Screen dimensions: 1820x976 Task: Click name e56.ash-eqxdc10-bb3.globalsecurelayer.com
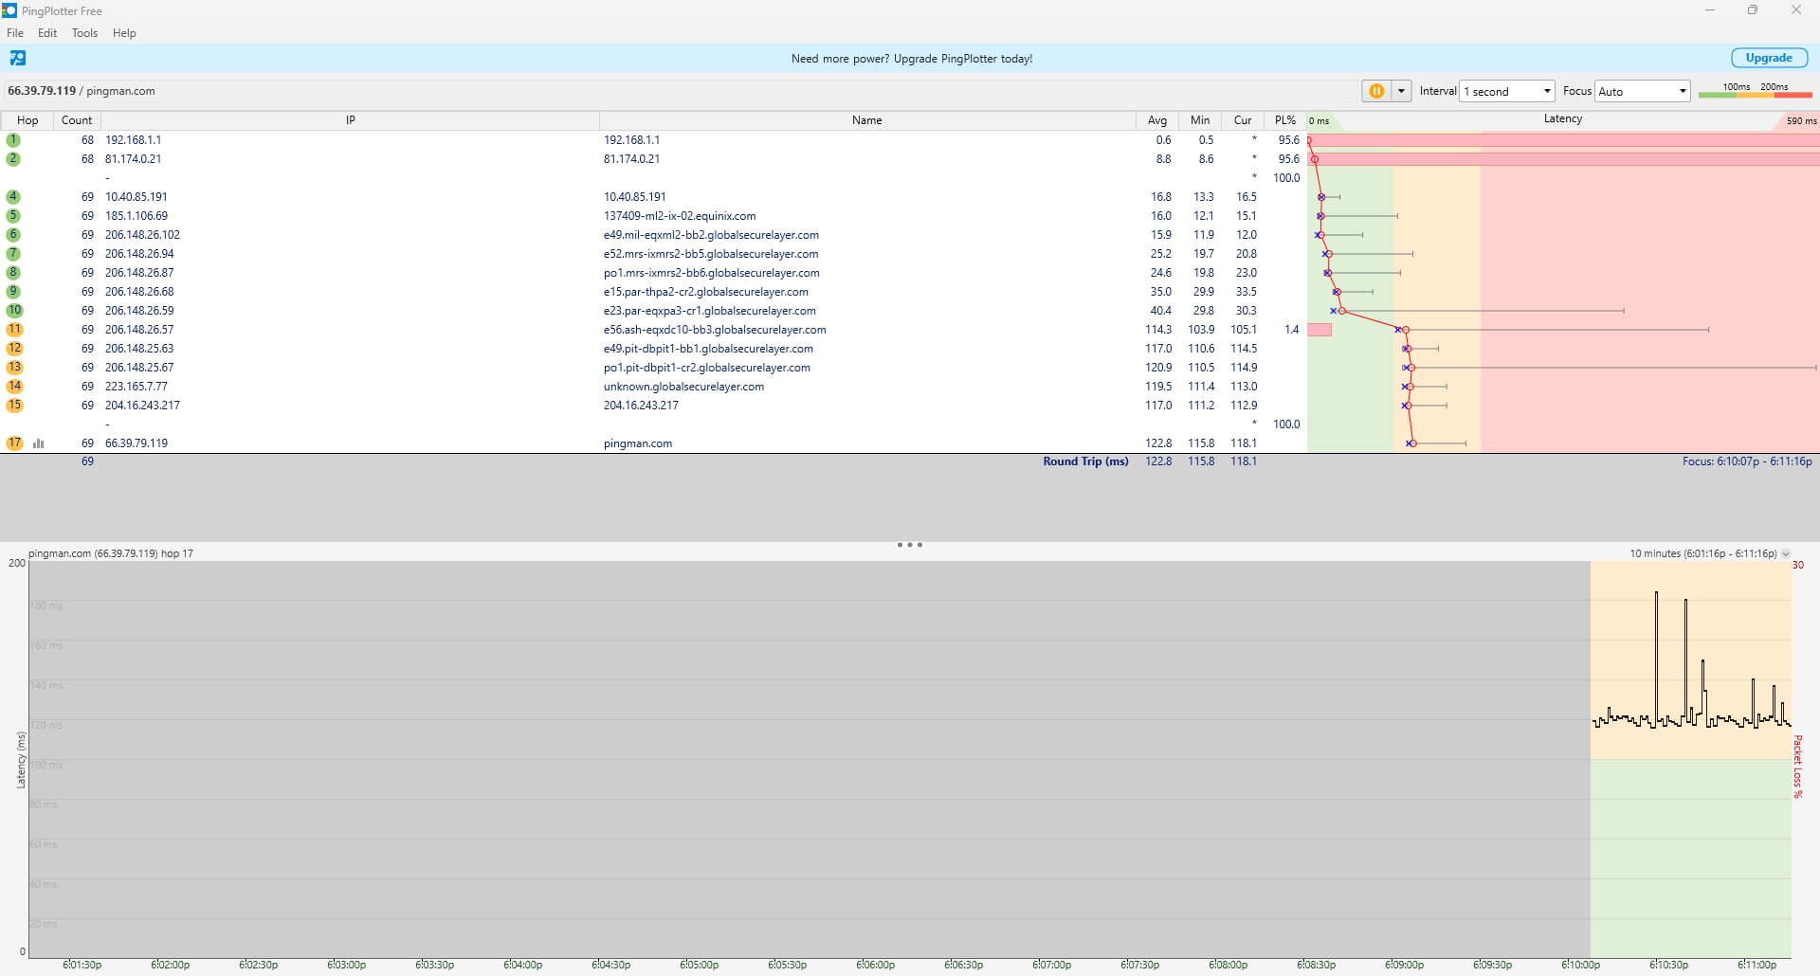715,330
